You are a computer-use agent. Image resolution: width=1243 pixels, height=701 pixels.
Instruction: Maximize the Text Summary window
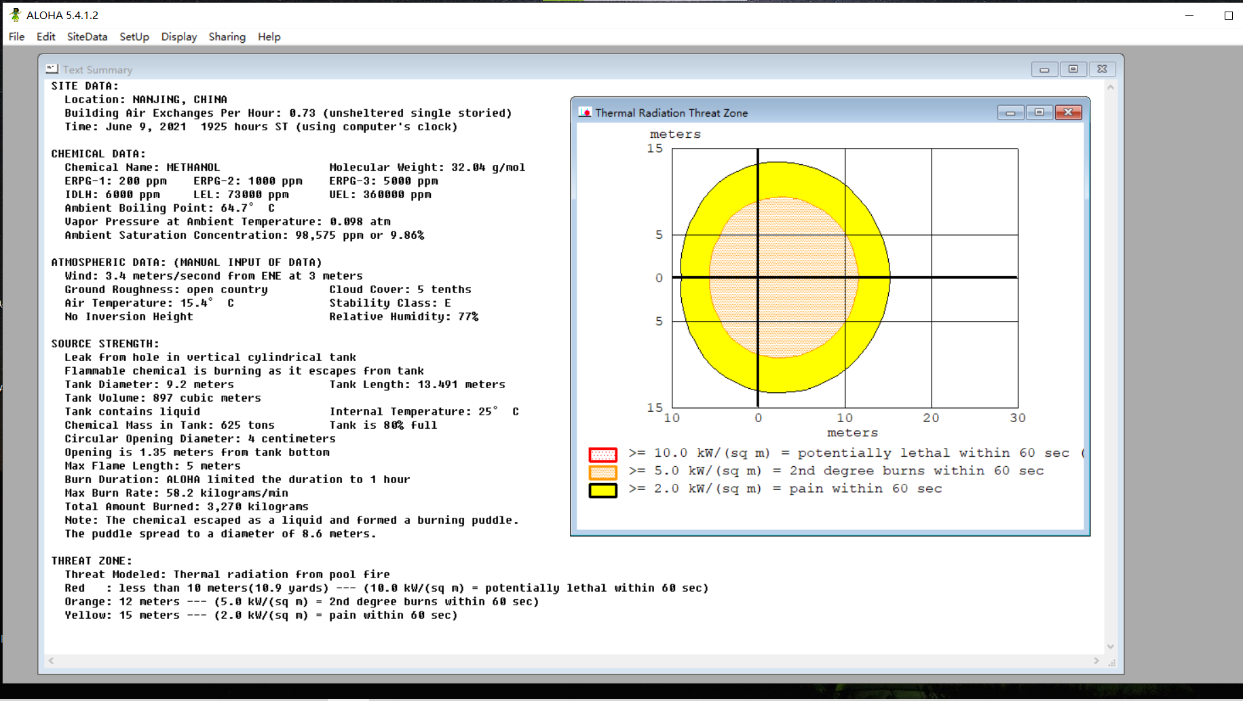(1073, 69)
